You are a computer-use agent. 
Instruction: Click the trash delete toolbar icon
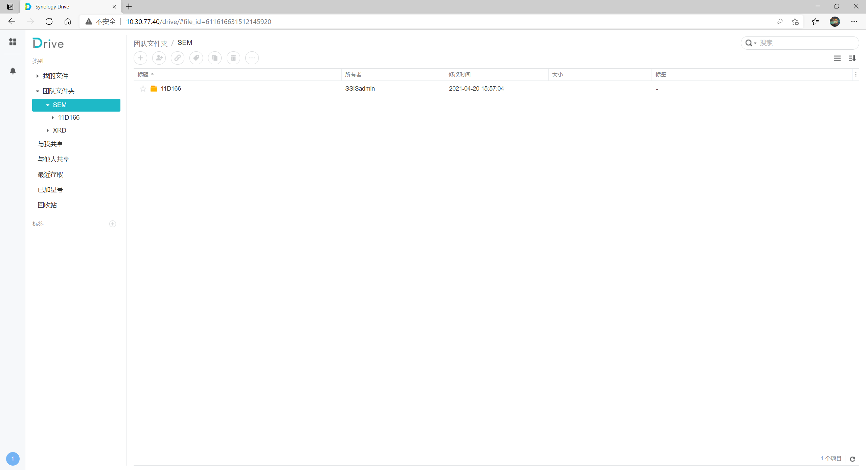click(233, 58)
